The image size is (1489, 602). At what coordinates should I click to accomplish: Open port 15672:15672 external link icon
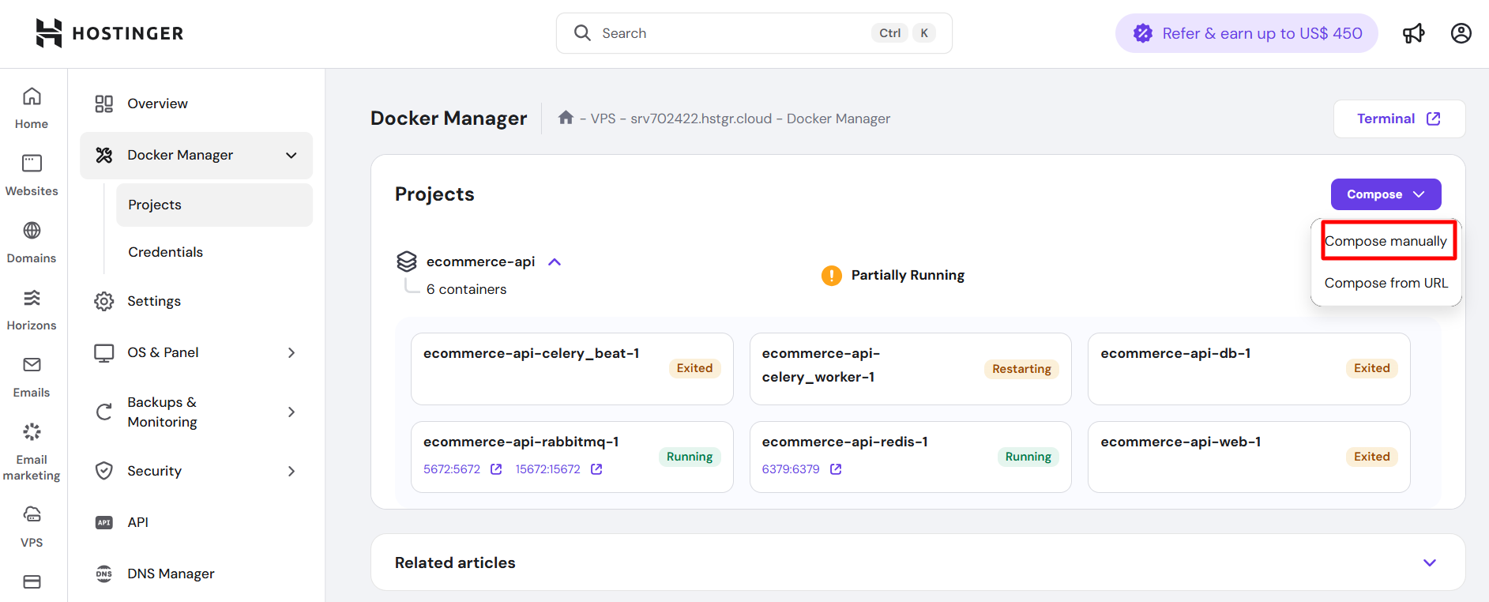[x=596, y=469]
